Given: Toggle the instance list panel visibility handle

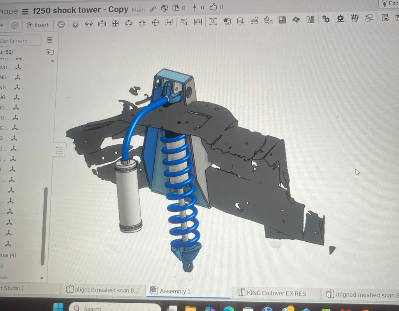Looking at the screenshot, I should (x=60, y=150).
